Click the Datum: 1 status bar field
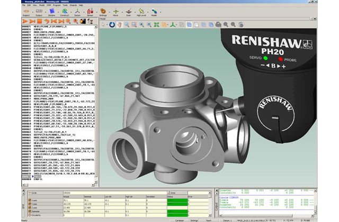Image resolution: width=339 pixels, height=222 pixels. [x=227, y=220]
